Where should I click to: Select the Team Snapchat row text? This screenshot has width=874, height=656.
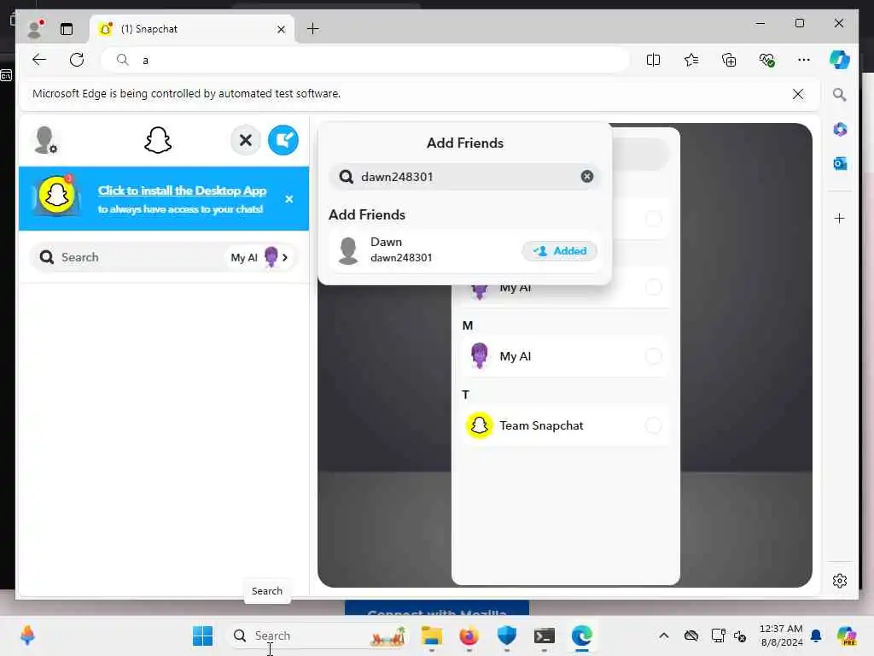point(541,425)
